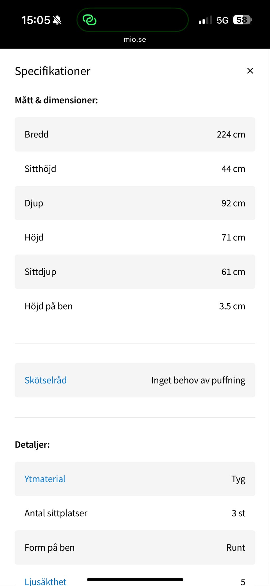This screenshot has width=270, height=586.
Task: Open the Ljusäkthet link
Action: tap(46, 581)
